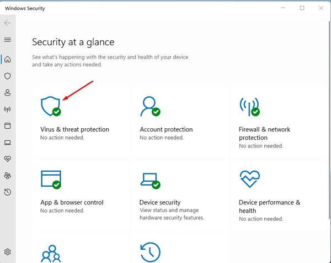Click the Device security laptop icon
The image size is (331, 263).
150,179
